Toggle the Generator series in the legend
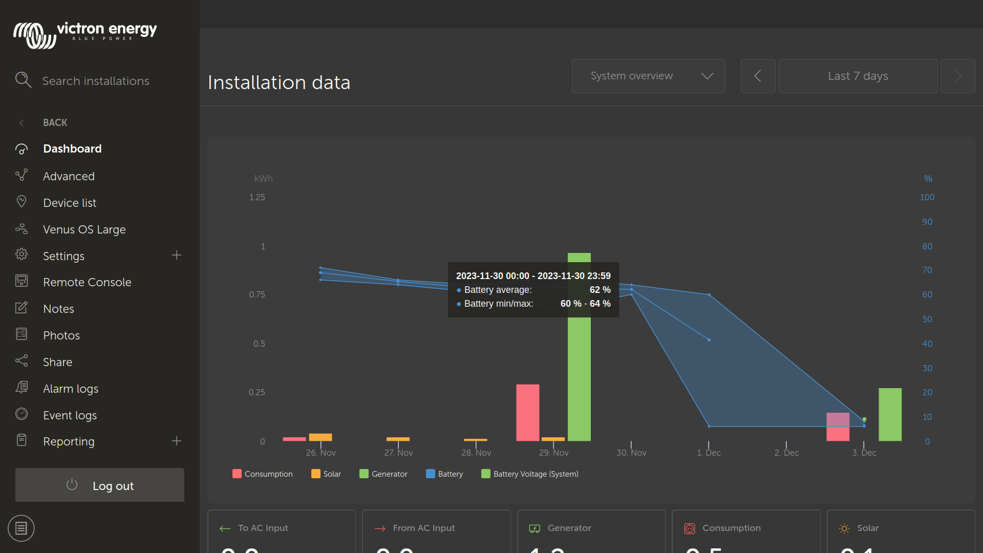The width and height of the screenshot is (983, 553). click(x=383, y=474)
